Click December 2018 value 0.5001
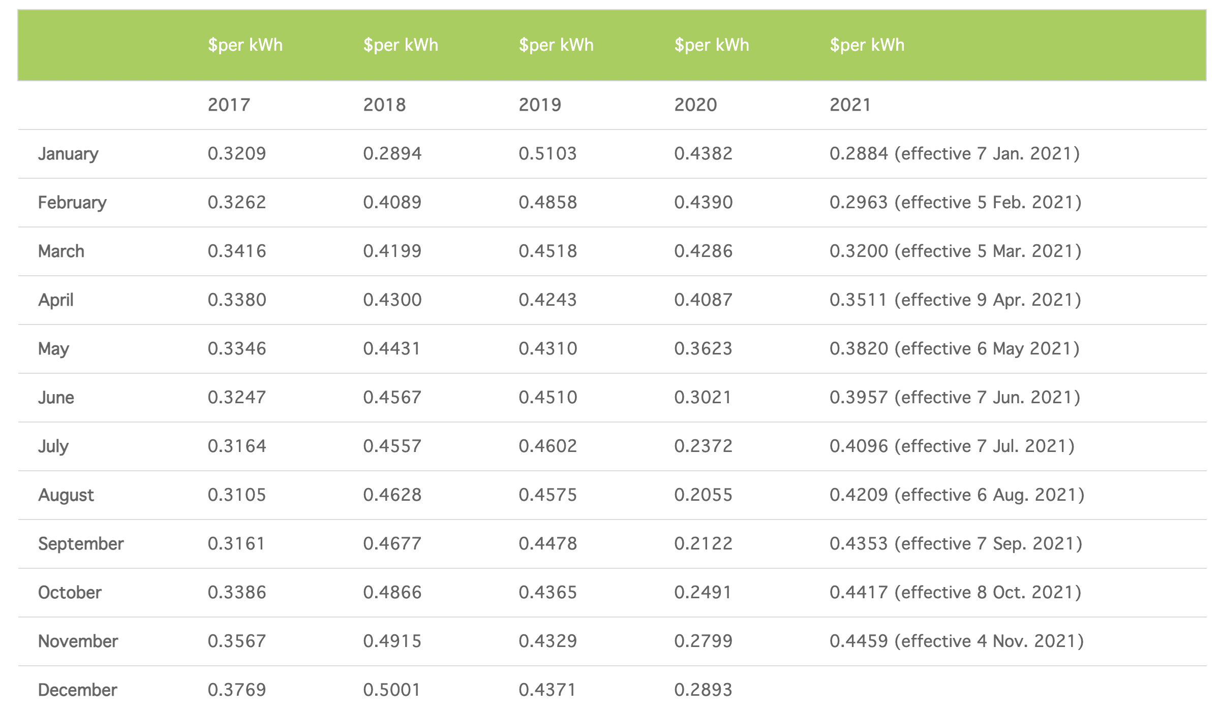Image resolution: width=1221 pixels, height=712 pixels. coord(392,690)
